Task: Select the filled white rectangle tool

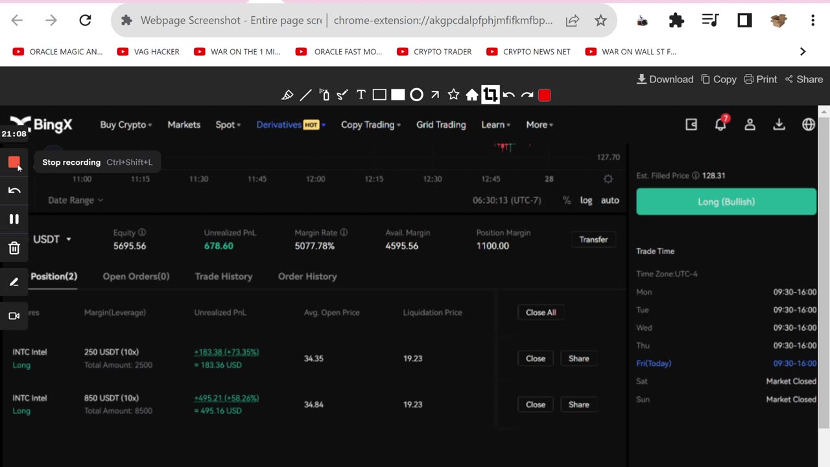Action: click(398, 95)
